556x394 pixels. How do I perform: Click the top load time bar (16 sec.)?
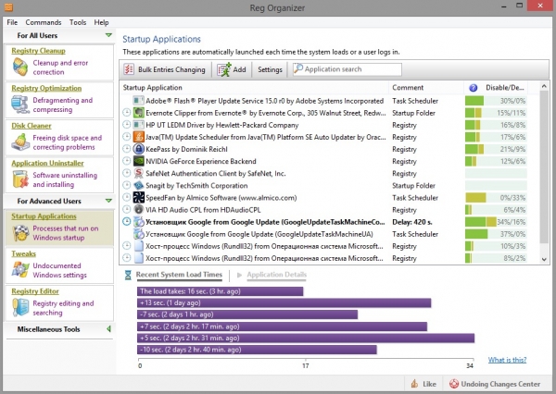[219, 291]
